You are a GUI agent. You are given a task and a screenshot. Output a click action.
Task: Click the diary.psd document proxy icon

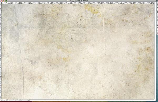68,1
